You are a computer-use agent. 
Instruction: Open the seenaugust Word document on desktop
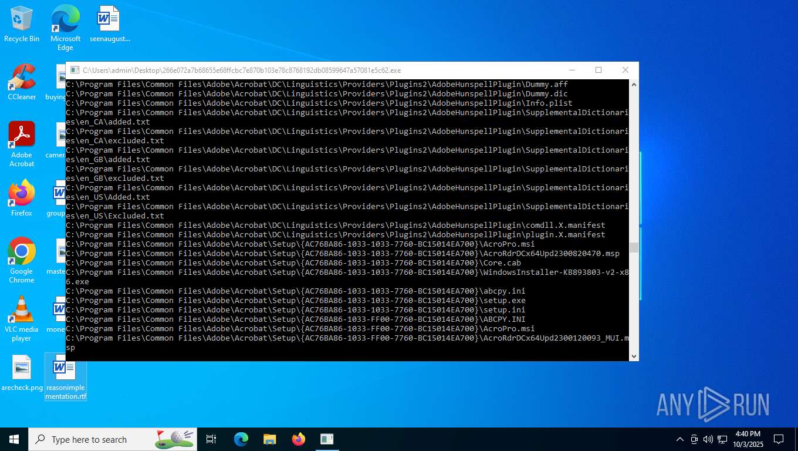(109, 24)
